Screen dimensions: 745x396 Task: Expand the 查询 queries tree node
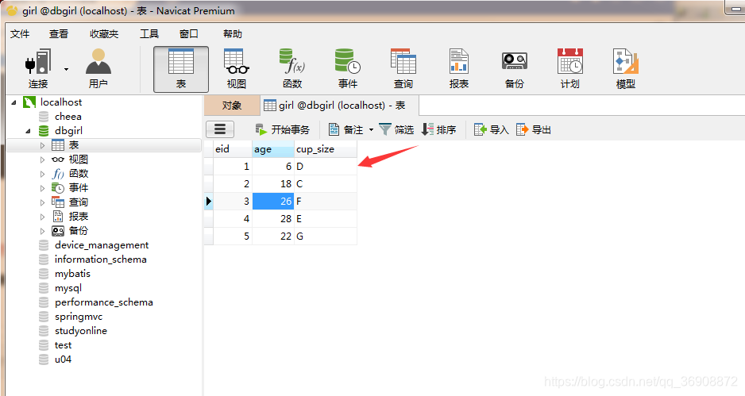click(x=42, y=202)
